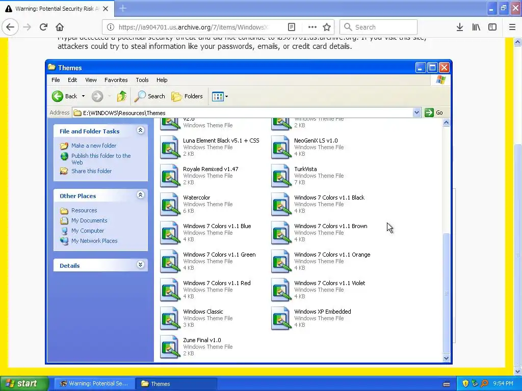Viewport: 522px width, 391px height.
Task: Close the Warning browser tab
Action: click(106, 9)
